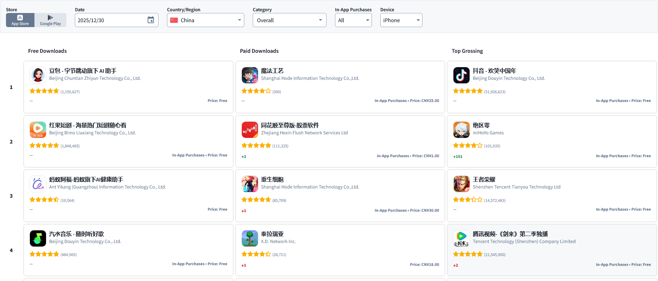Open the 绝区零 miHoYo game icon
This screenshot has height=281, width=658.
tap(462, 130)
